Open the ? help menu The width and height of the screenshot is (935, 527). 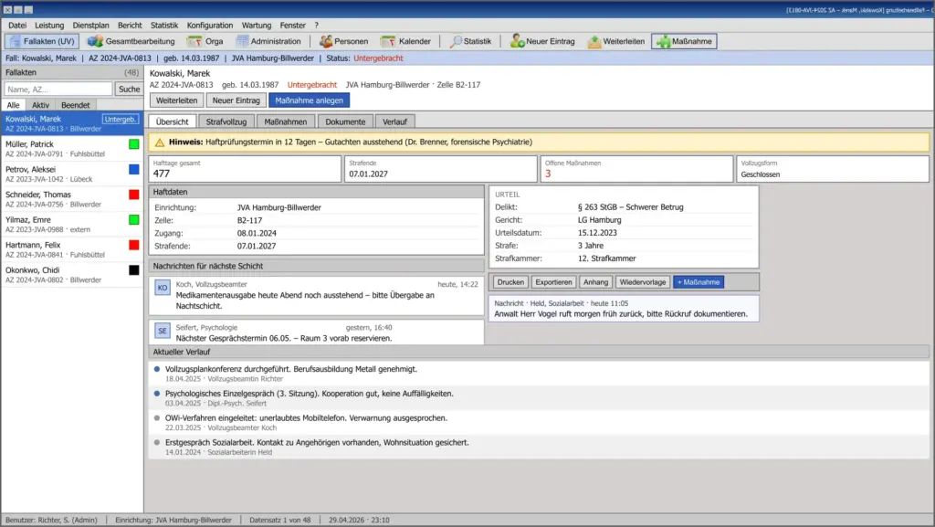click(x=317, y=25)
